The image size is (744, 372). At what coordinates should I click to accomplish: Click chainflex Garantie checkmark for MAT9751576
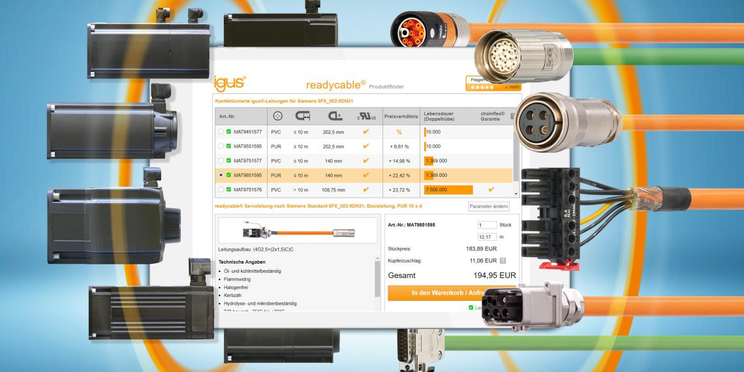click(491, 189)
